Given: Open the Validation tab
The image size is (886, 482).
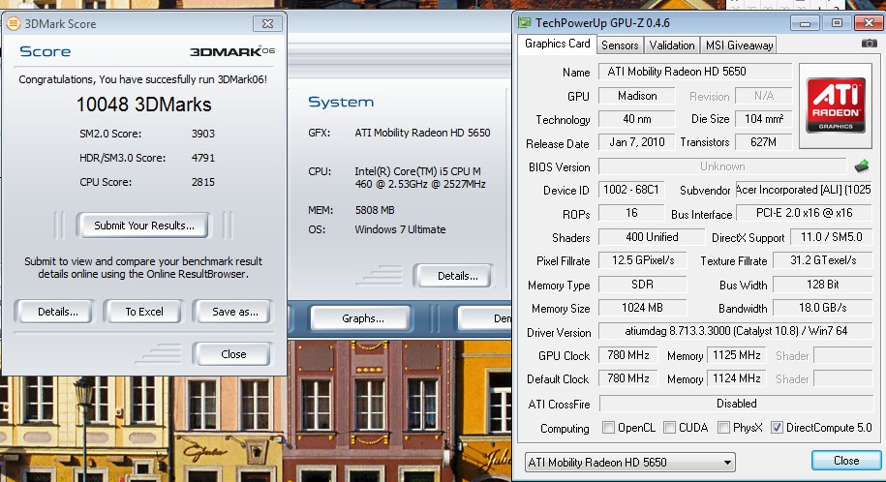Looking at the screenshot, I should (672, 45).
